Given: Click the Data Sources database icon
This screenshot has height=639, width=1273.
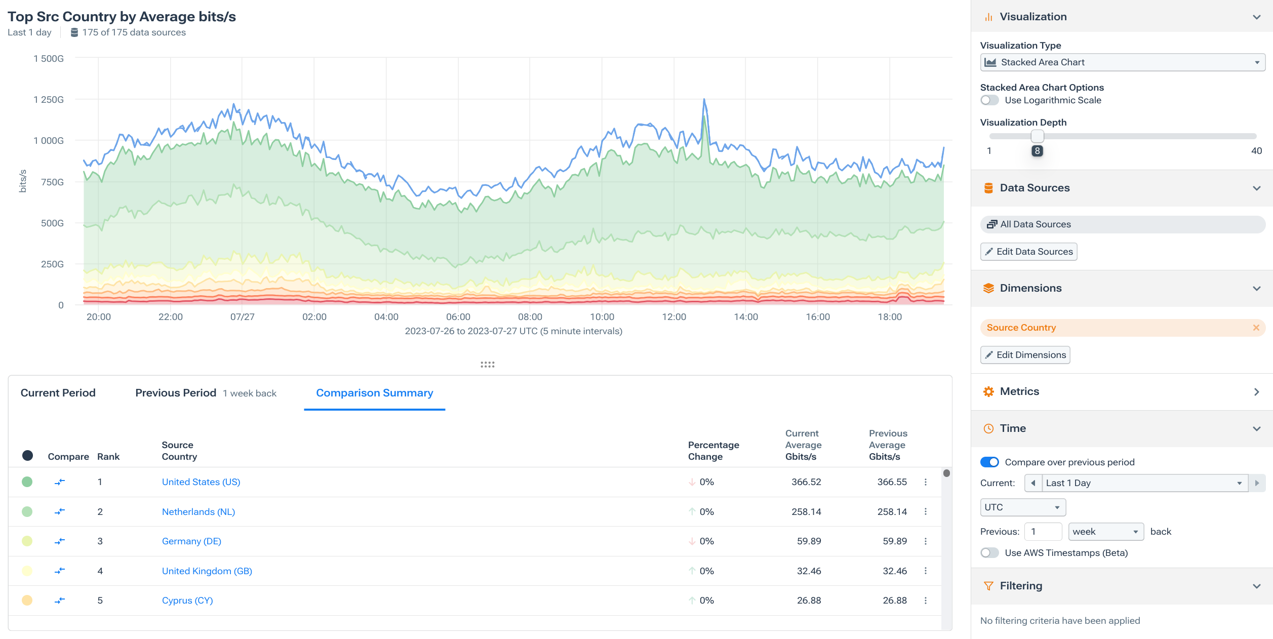Looking at the screenshot, I should [989, 187].
